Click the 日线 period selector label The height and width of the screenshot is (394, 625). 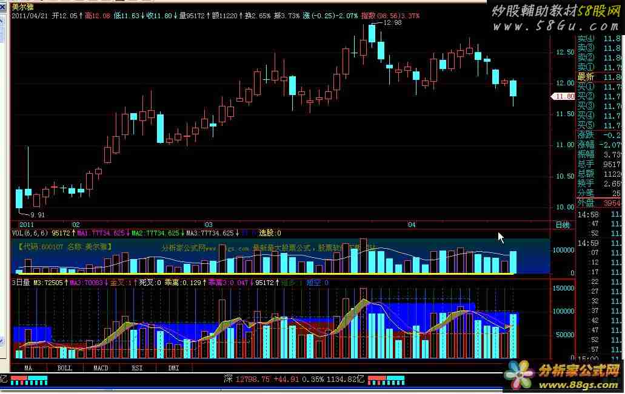[563, 225]
